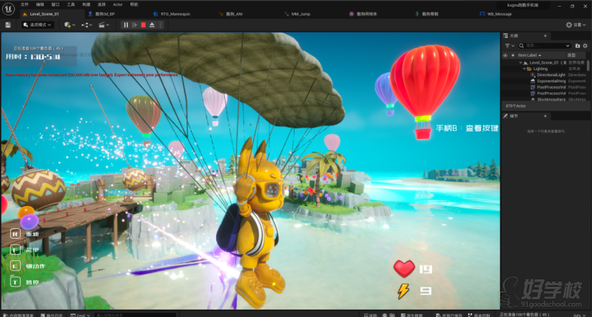Click the Eject from player icon
The height and width of the screenshot is (317, 592).
click(x=152, y=24)
